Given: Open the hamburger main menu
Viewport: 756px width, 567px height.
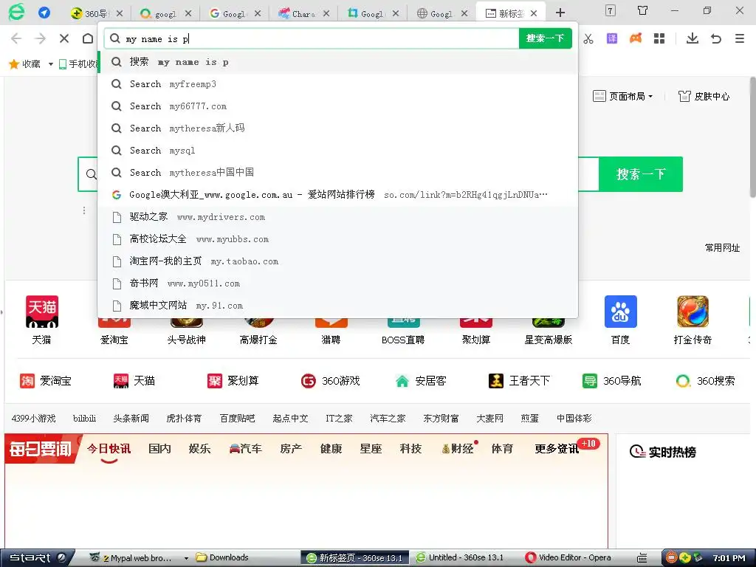Looking at the screenshot, I should [x=740, y=38].
